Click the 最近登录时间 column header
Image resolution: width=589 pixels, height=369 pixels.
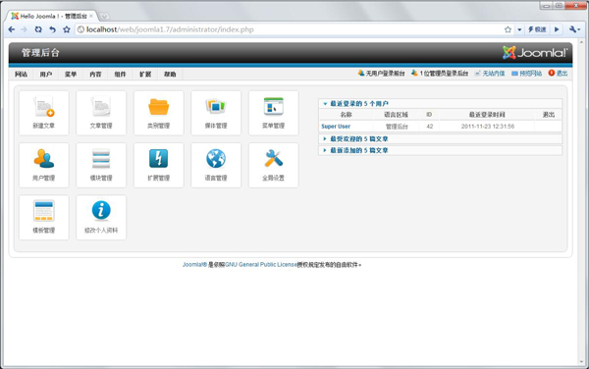(x=487, y=115)
